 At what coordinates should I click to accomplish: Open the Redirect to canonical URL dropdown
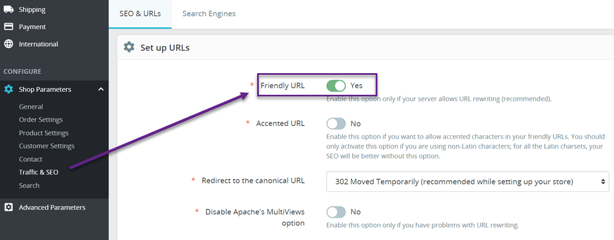click(468, 181)
